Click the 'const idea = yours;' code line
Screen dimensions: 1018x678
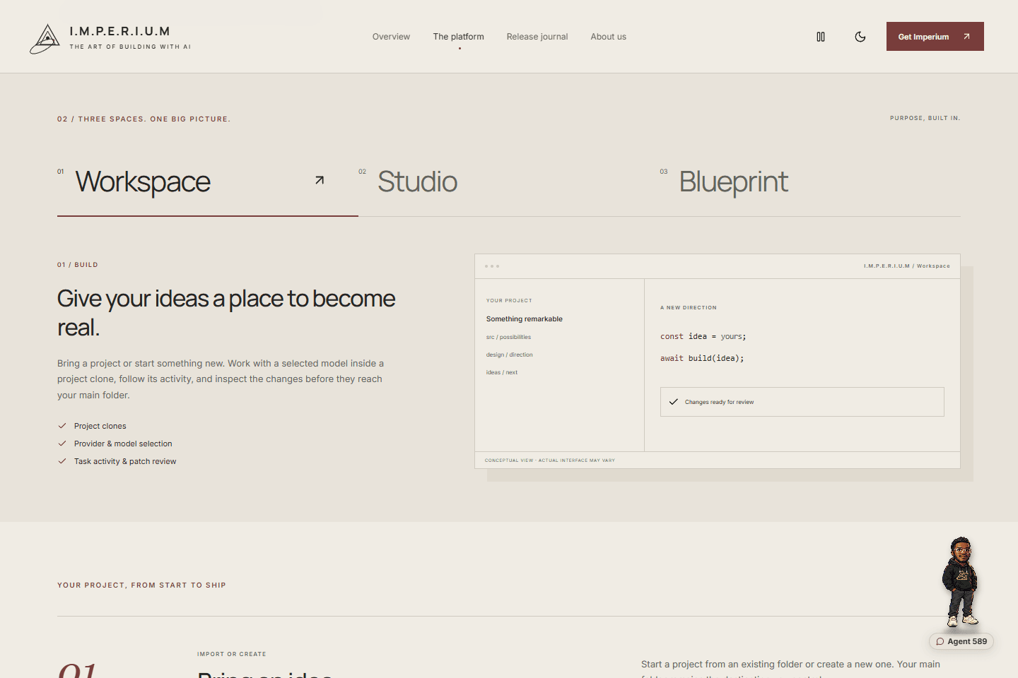(x=703, y=336)
